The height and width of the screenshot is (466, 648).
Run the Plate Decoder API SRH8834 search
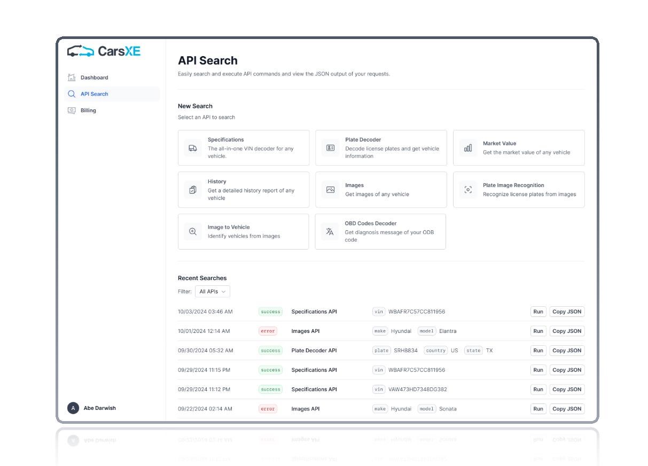point(538,351)
